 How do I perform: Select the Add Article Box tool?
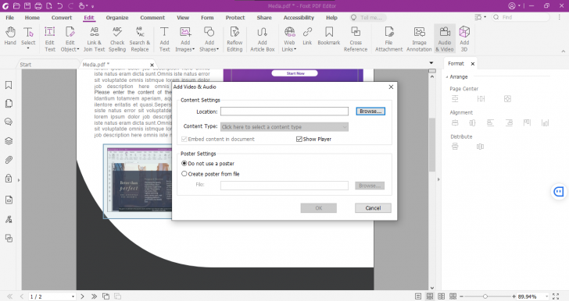tap(263, 39)
